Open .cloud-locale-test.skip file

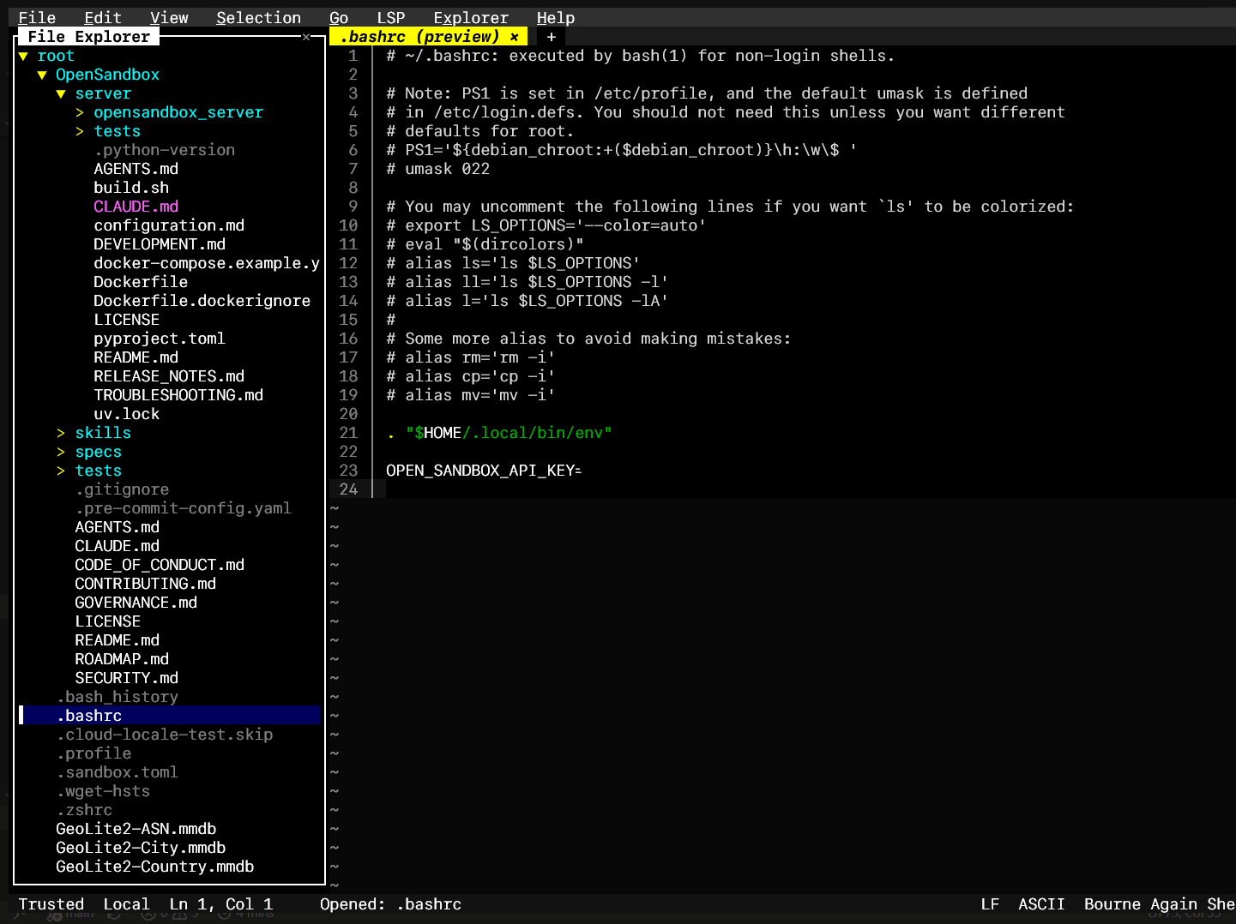click(165, 735)
